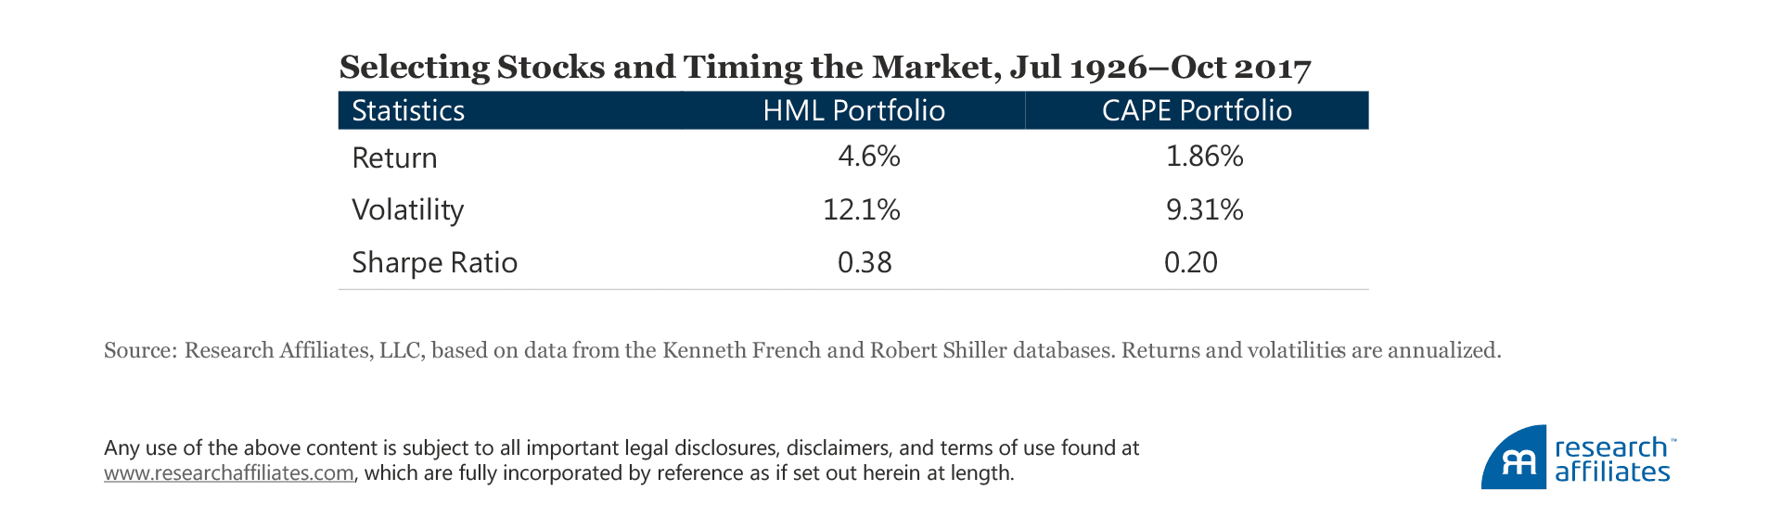Click the 12.1% volatility cell

861,210
